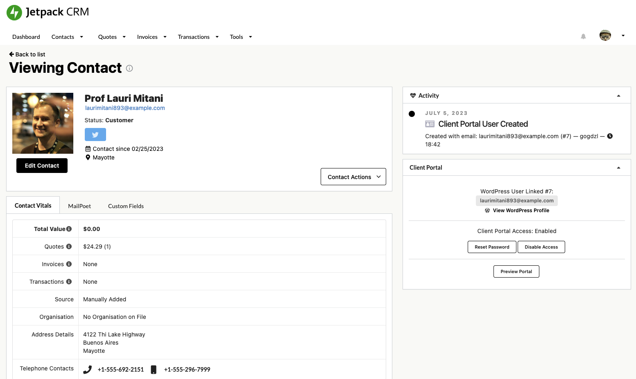The width and height of the screenshot is (636, 379).
Task: Click the user avatar in the top bar
Action: click(x=605, y=35)
